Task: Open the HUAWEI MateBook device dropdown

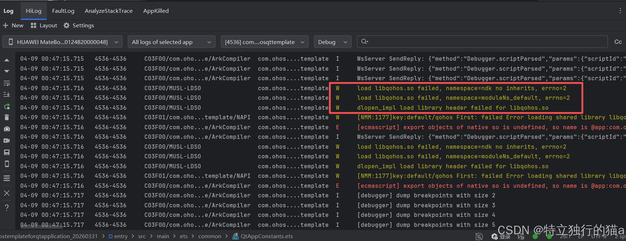Action: [62, 42]
